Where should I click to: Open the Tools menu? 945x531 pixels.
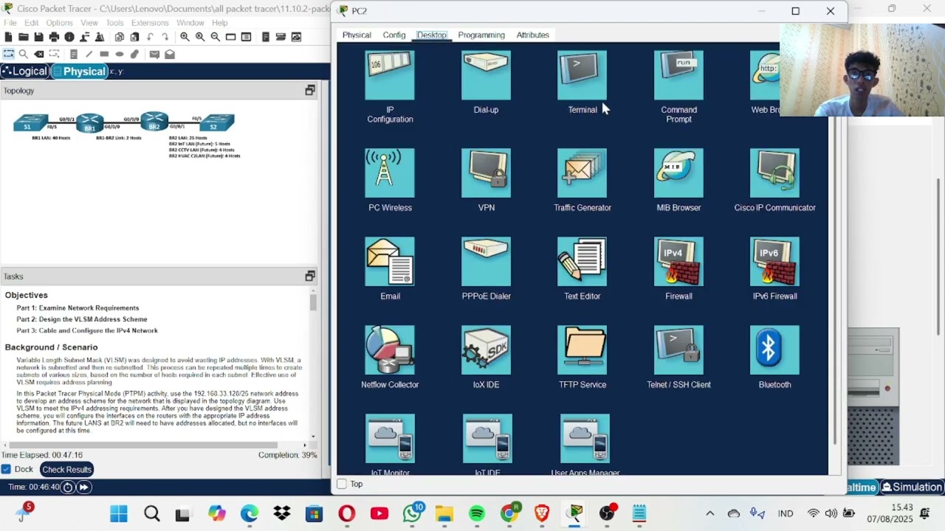[x=114, y=23]
